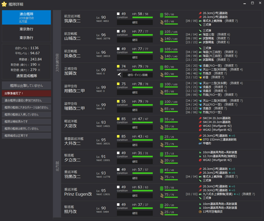Viewport: 264px width, 221px height.
Task: Maximize the 艦隊詳細 window
Action: 252,3
